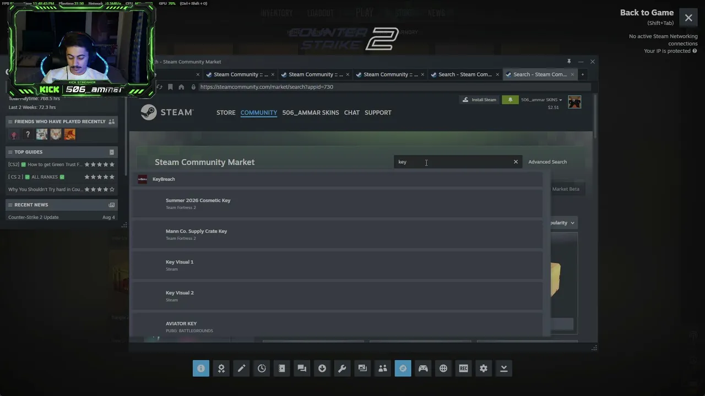Viewport: 705px width, 396px height.
Task: Click the news icon on the Recent News header
Action: click(112, 205)
